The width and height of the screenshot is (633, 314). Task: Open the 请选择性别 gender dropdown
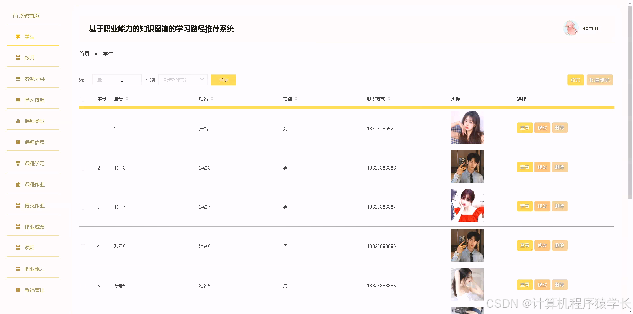click(183, 79)
